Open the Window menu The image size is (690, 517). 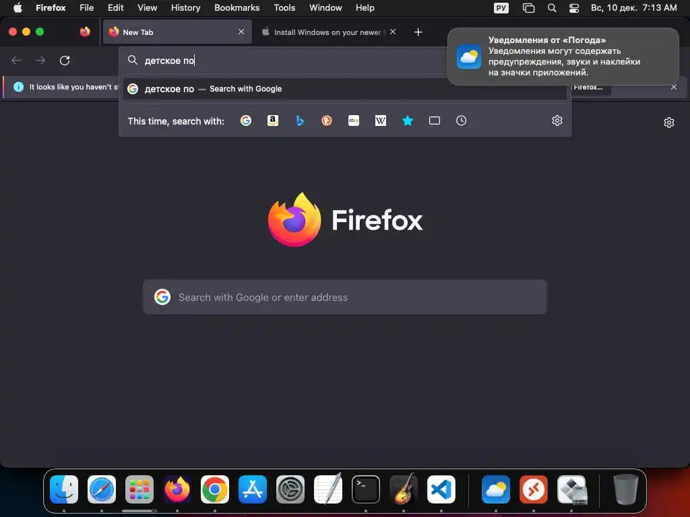pyautogui.click(x=325, y=7)
